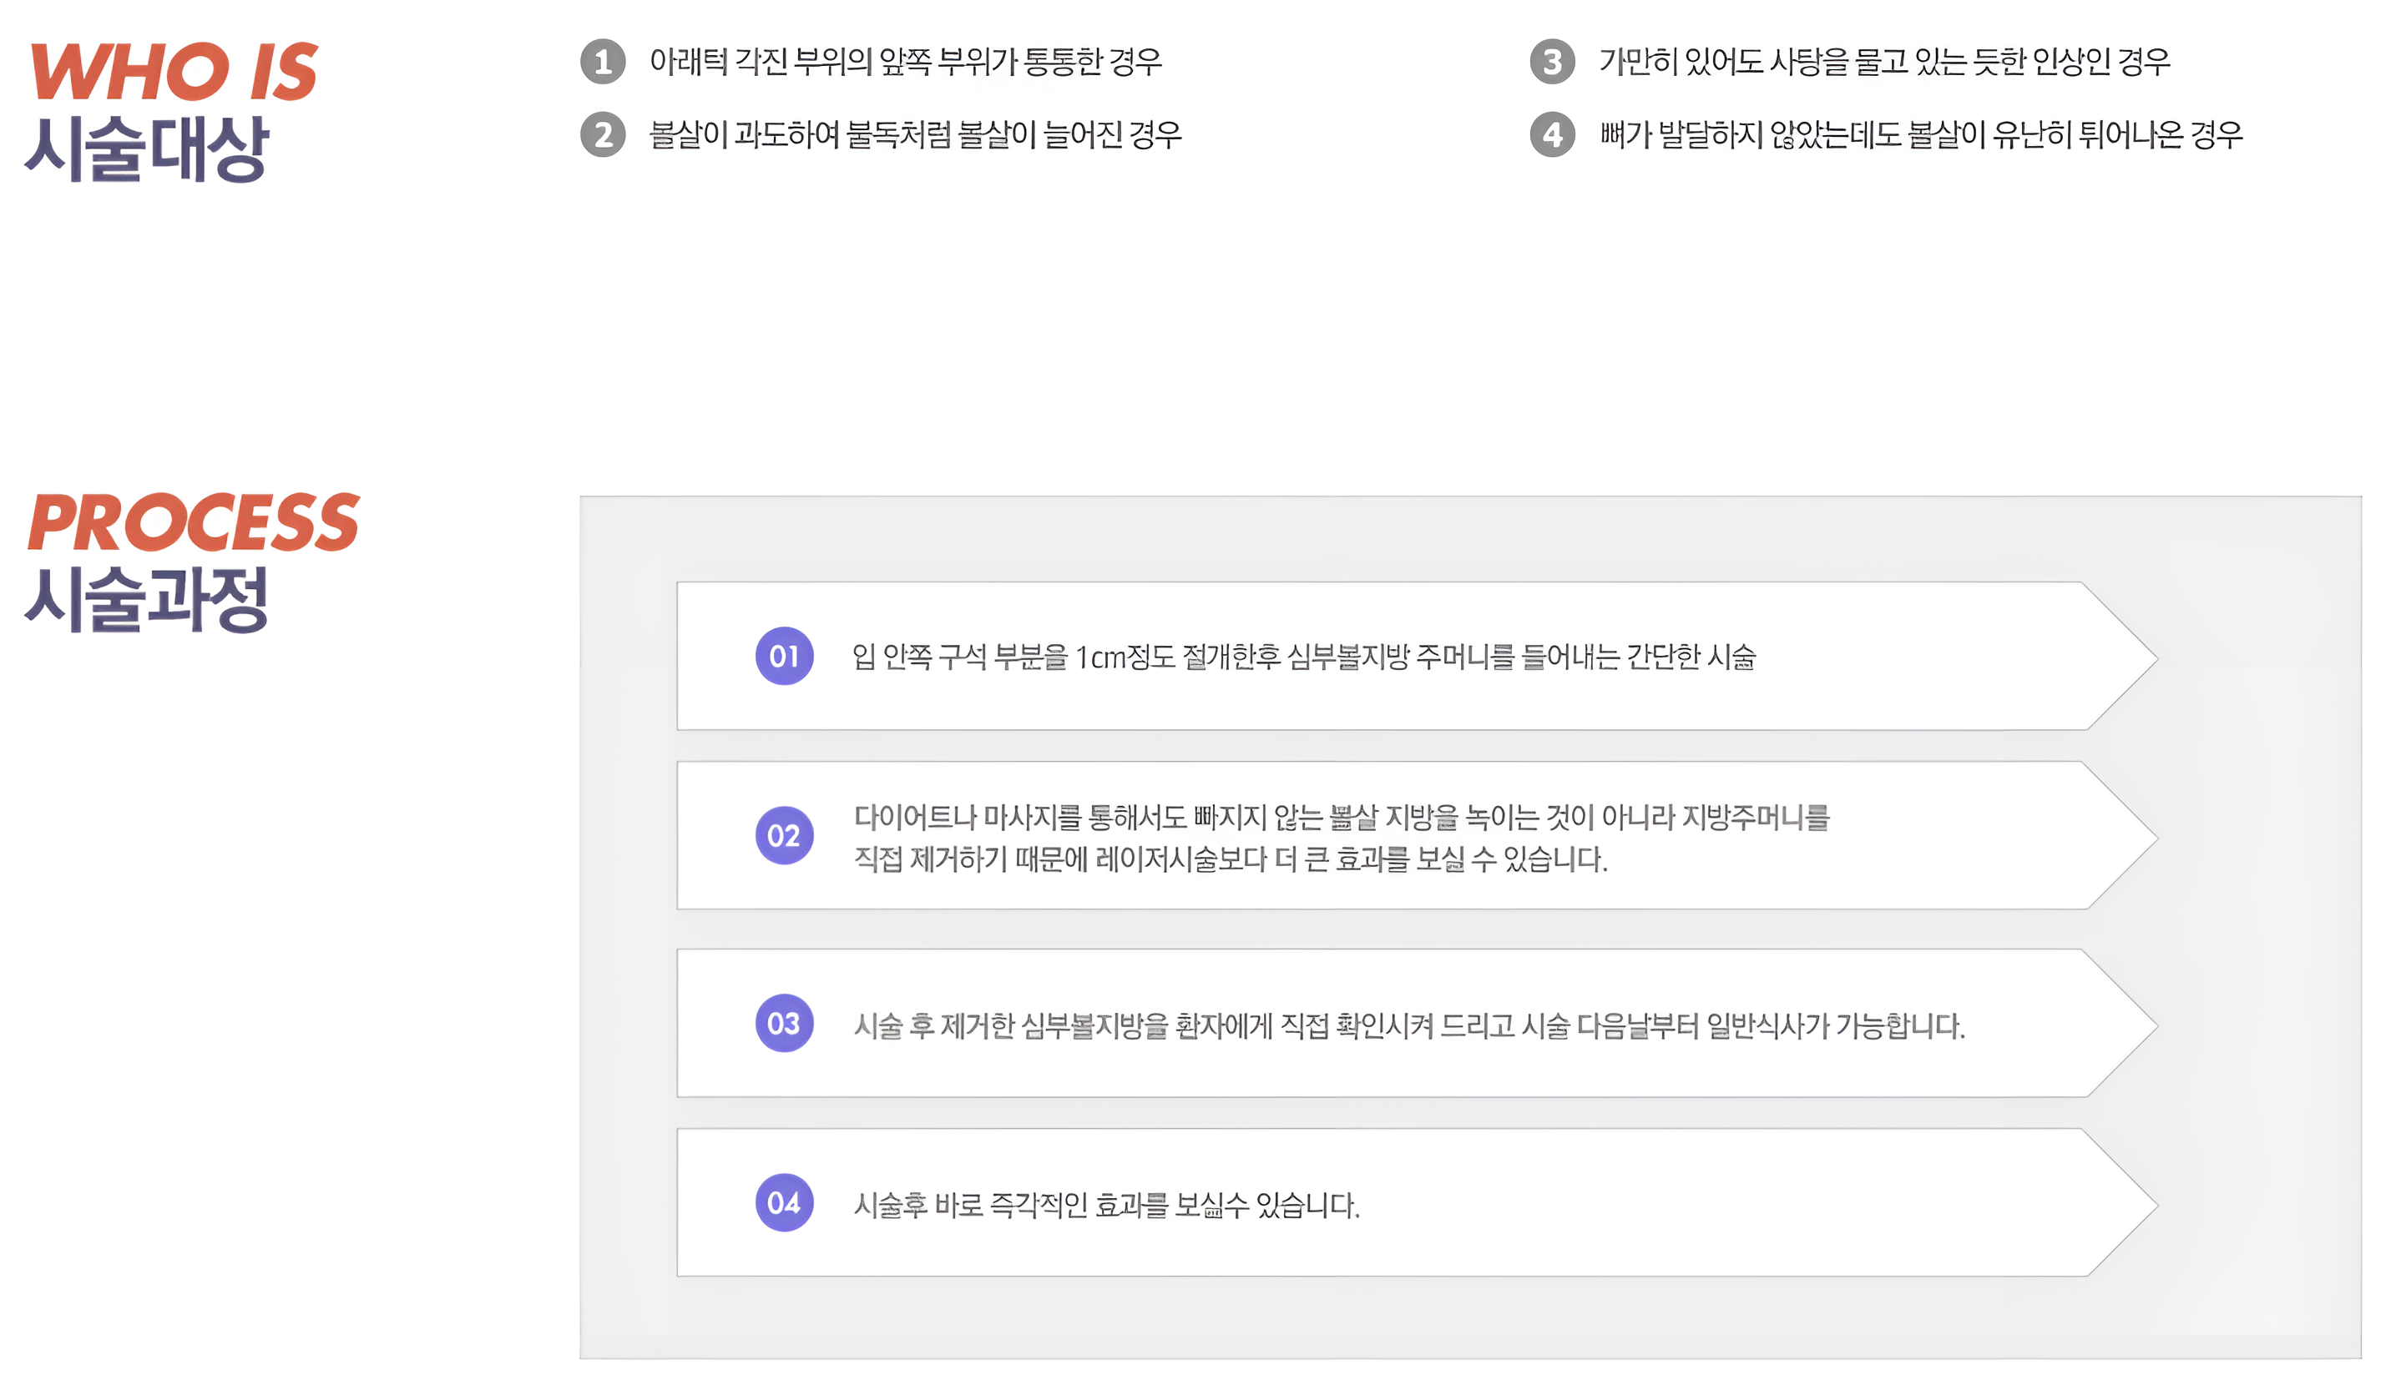Click the purple 04 step badge
The width and height of the screenshot is (2391, 1390).
(x=784, y=1202)
